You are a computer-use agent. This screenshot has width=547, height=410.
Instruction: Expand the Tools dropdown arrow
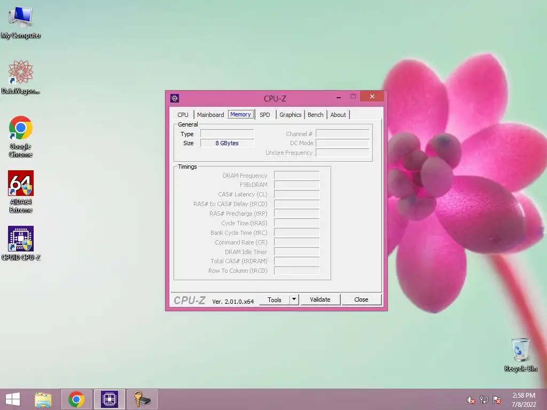(294, 300)
